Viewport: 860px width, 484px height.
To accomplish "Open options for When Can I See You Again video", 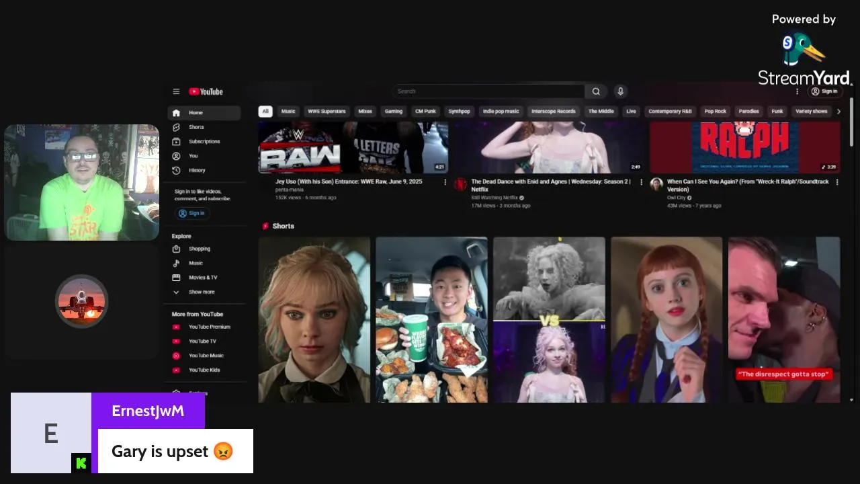I will [x=836, y=182].
